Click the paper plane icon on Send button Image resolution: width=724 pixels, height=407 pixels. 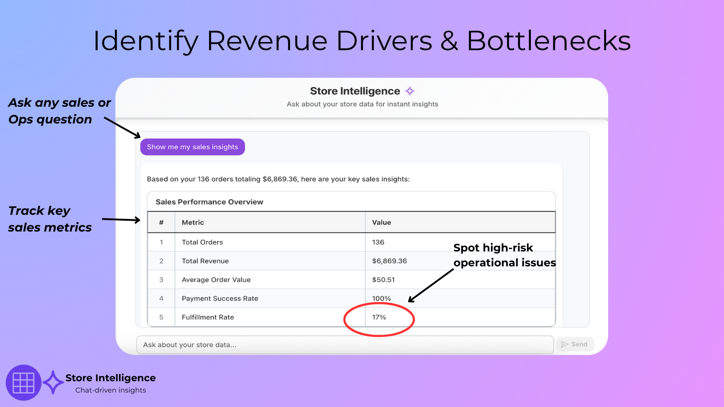click(x=565, y=344)
